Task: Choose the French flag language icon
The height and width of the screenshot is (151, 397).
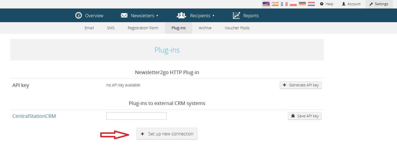Action: tap(284, 4)
